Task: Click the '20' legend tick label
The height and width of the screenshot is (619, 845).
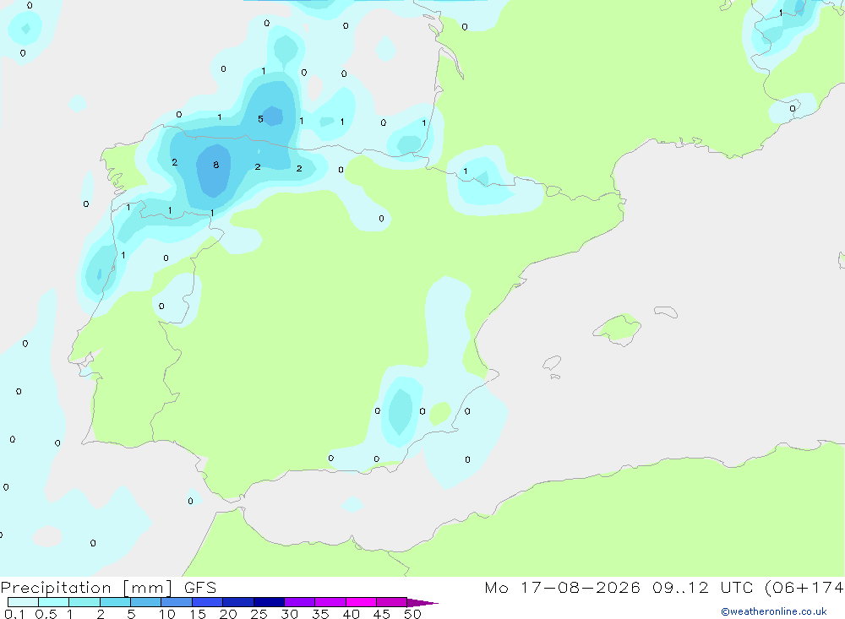Action: [228, 614]
